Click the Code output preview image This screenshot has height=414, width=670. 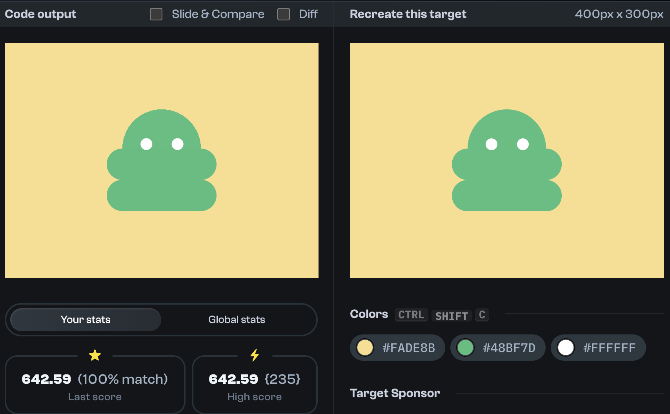(x=161, y=160)
